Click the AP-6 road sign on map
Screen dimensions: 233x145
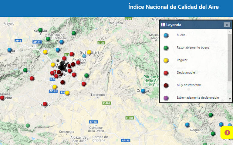[x=18, y=41]
